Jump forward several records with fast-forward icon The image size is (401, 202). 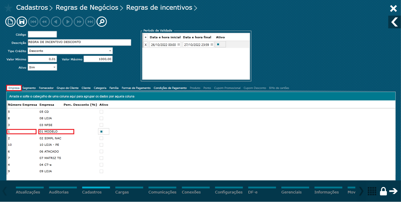79,21
